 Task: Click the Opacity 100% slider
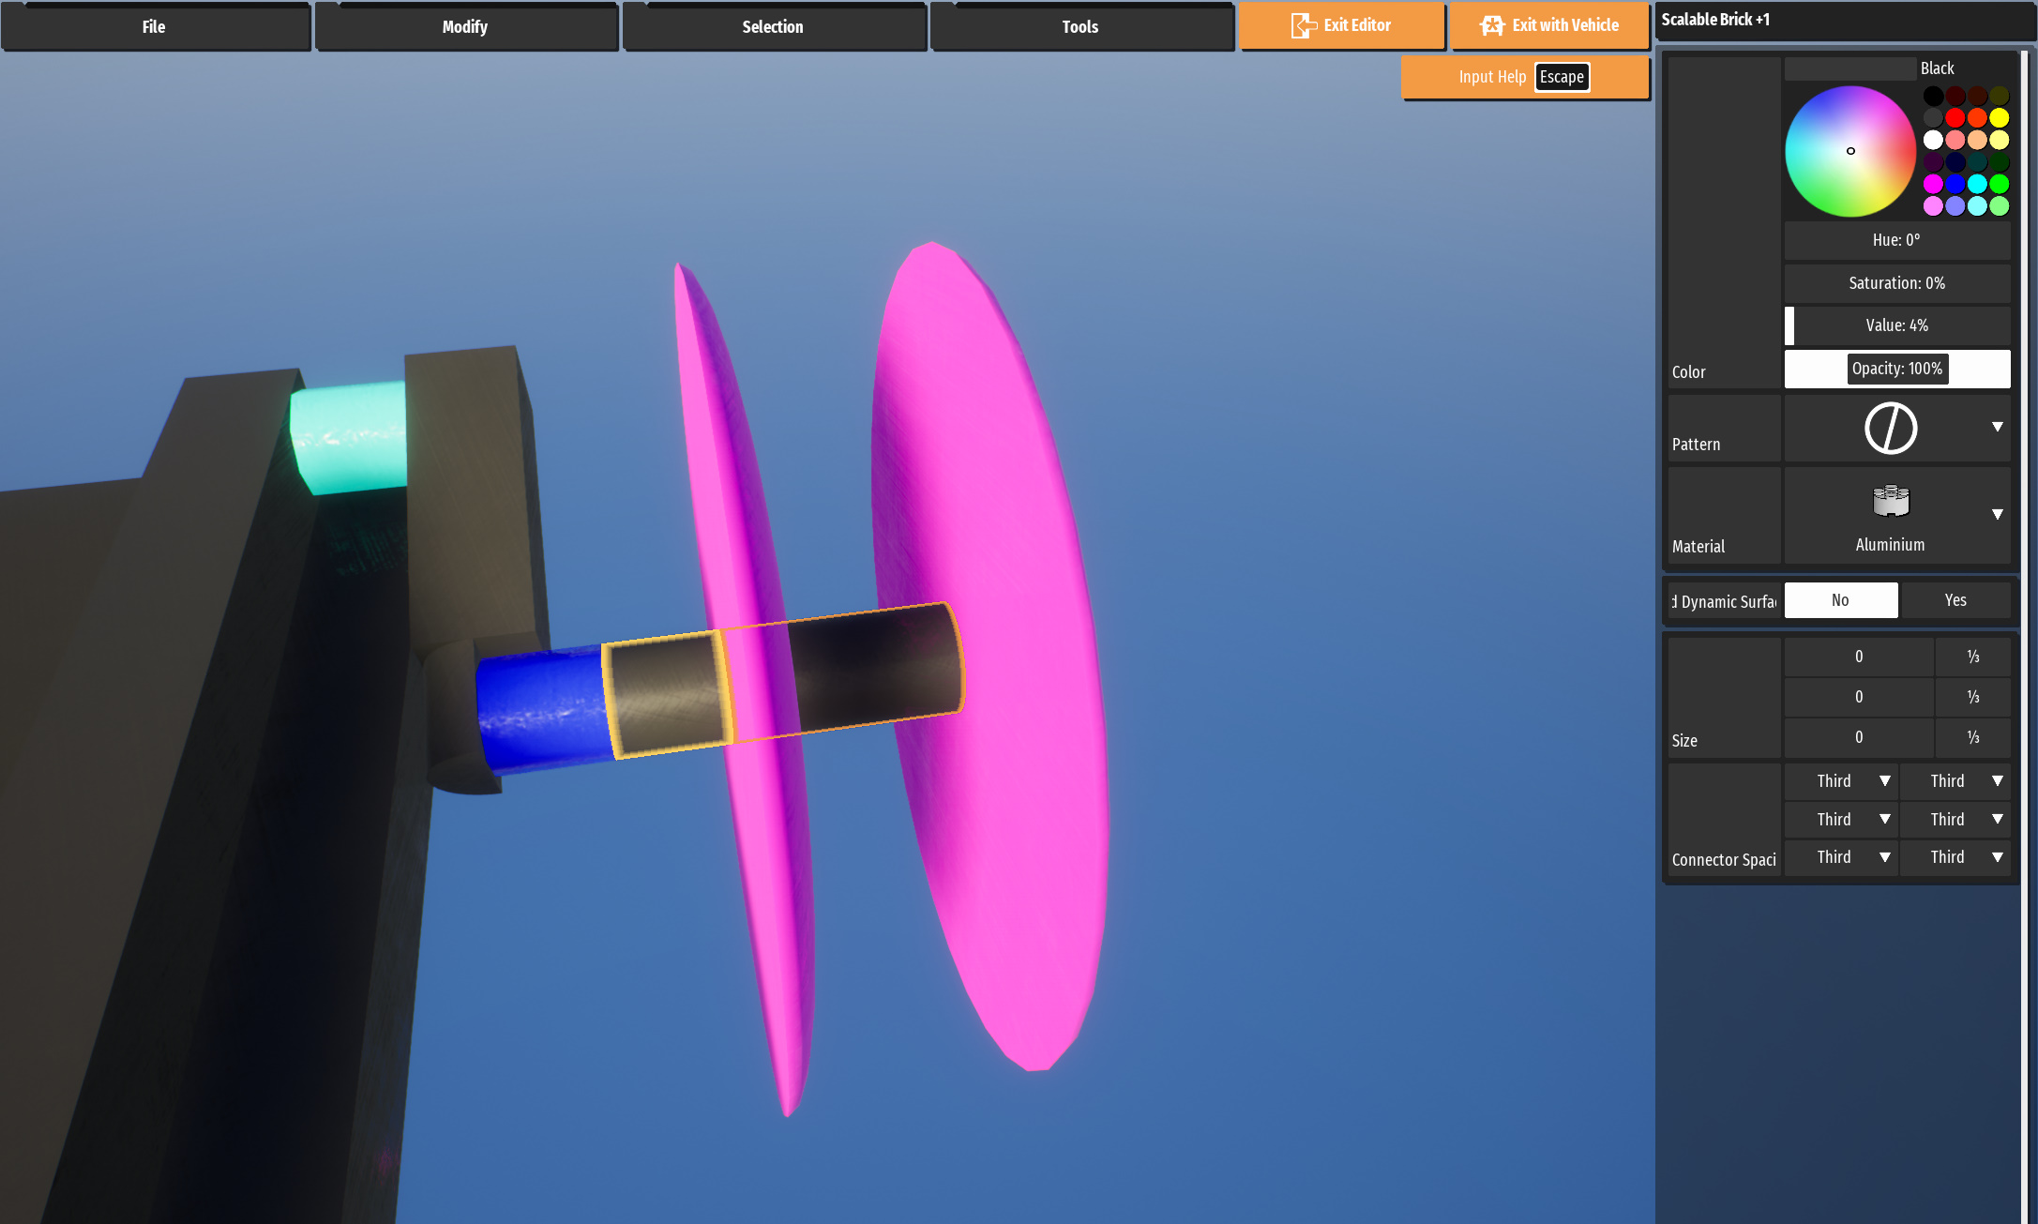(x=1896, y=369)
